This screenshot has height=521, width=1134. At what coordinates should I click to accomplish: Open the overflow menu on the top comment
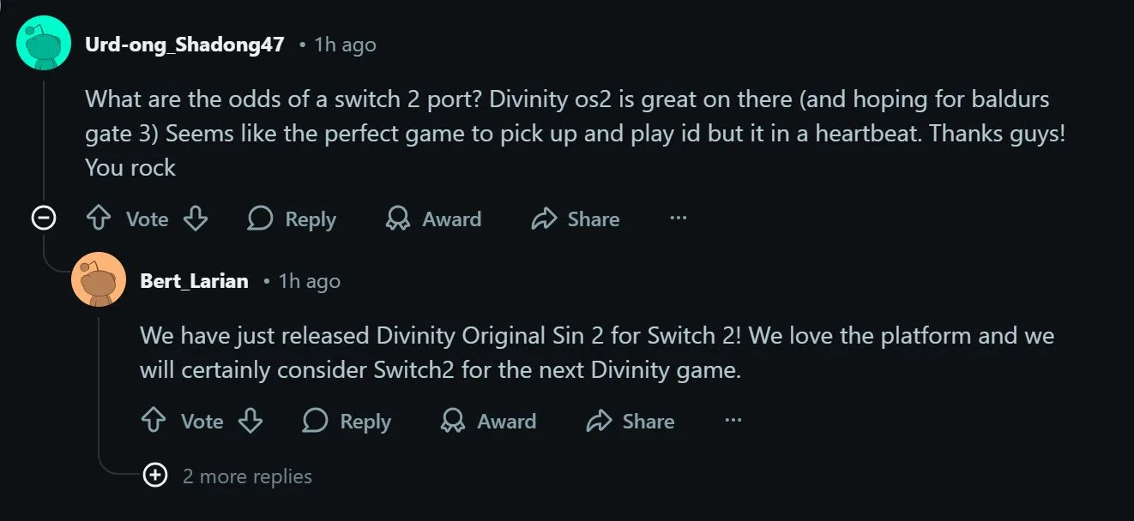pyautogui.click(x=679, y=219)
